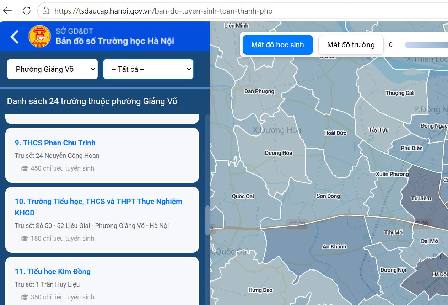Click the site info padlock icon
The width and height of the screenshot is (448, 305).
[x=45, y=11]
